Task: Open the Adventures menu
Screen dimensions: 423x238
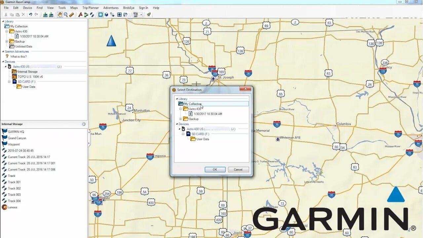Action: pos(111,8)
